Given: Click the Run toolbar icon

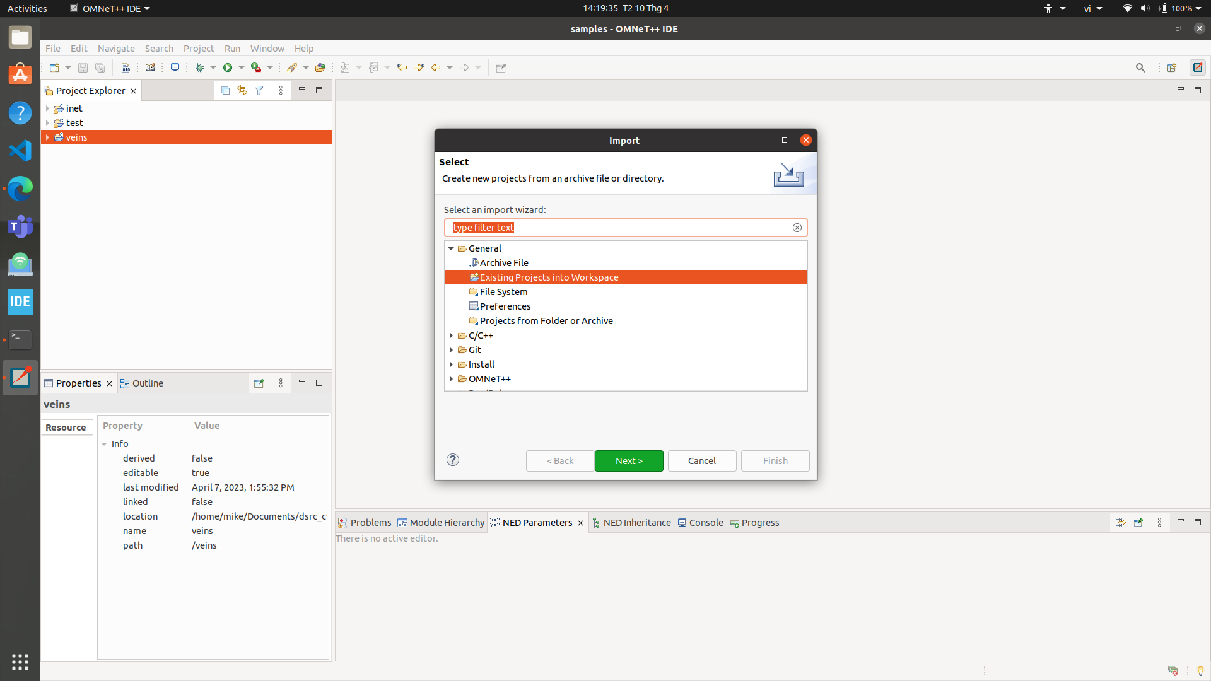Looking at the screenshot, I should point(228,67).
